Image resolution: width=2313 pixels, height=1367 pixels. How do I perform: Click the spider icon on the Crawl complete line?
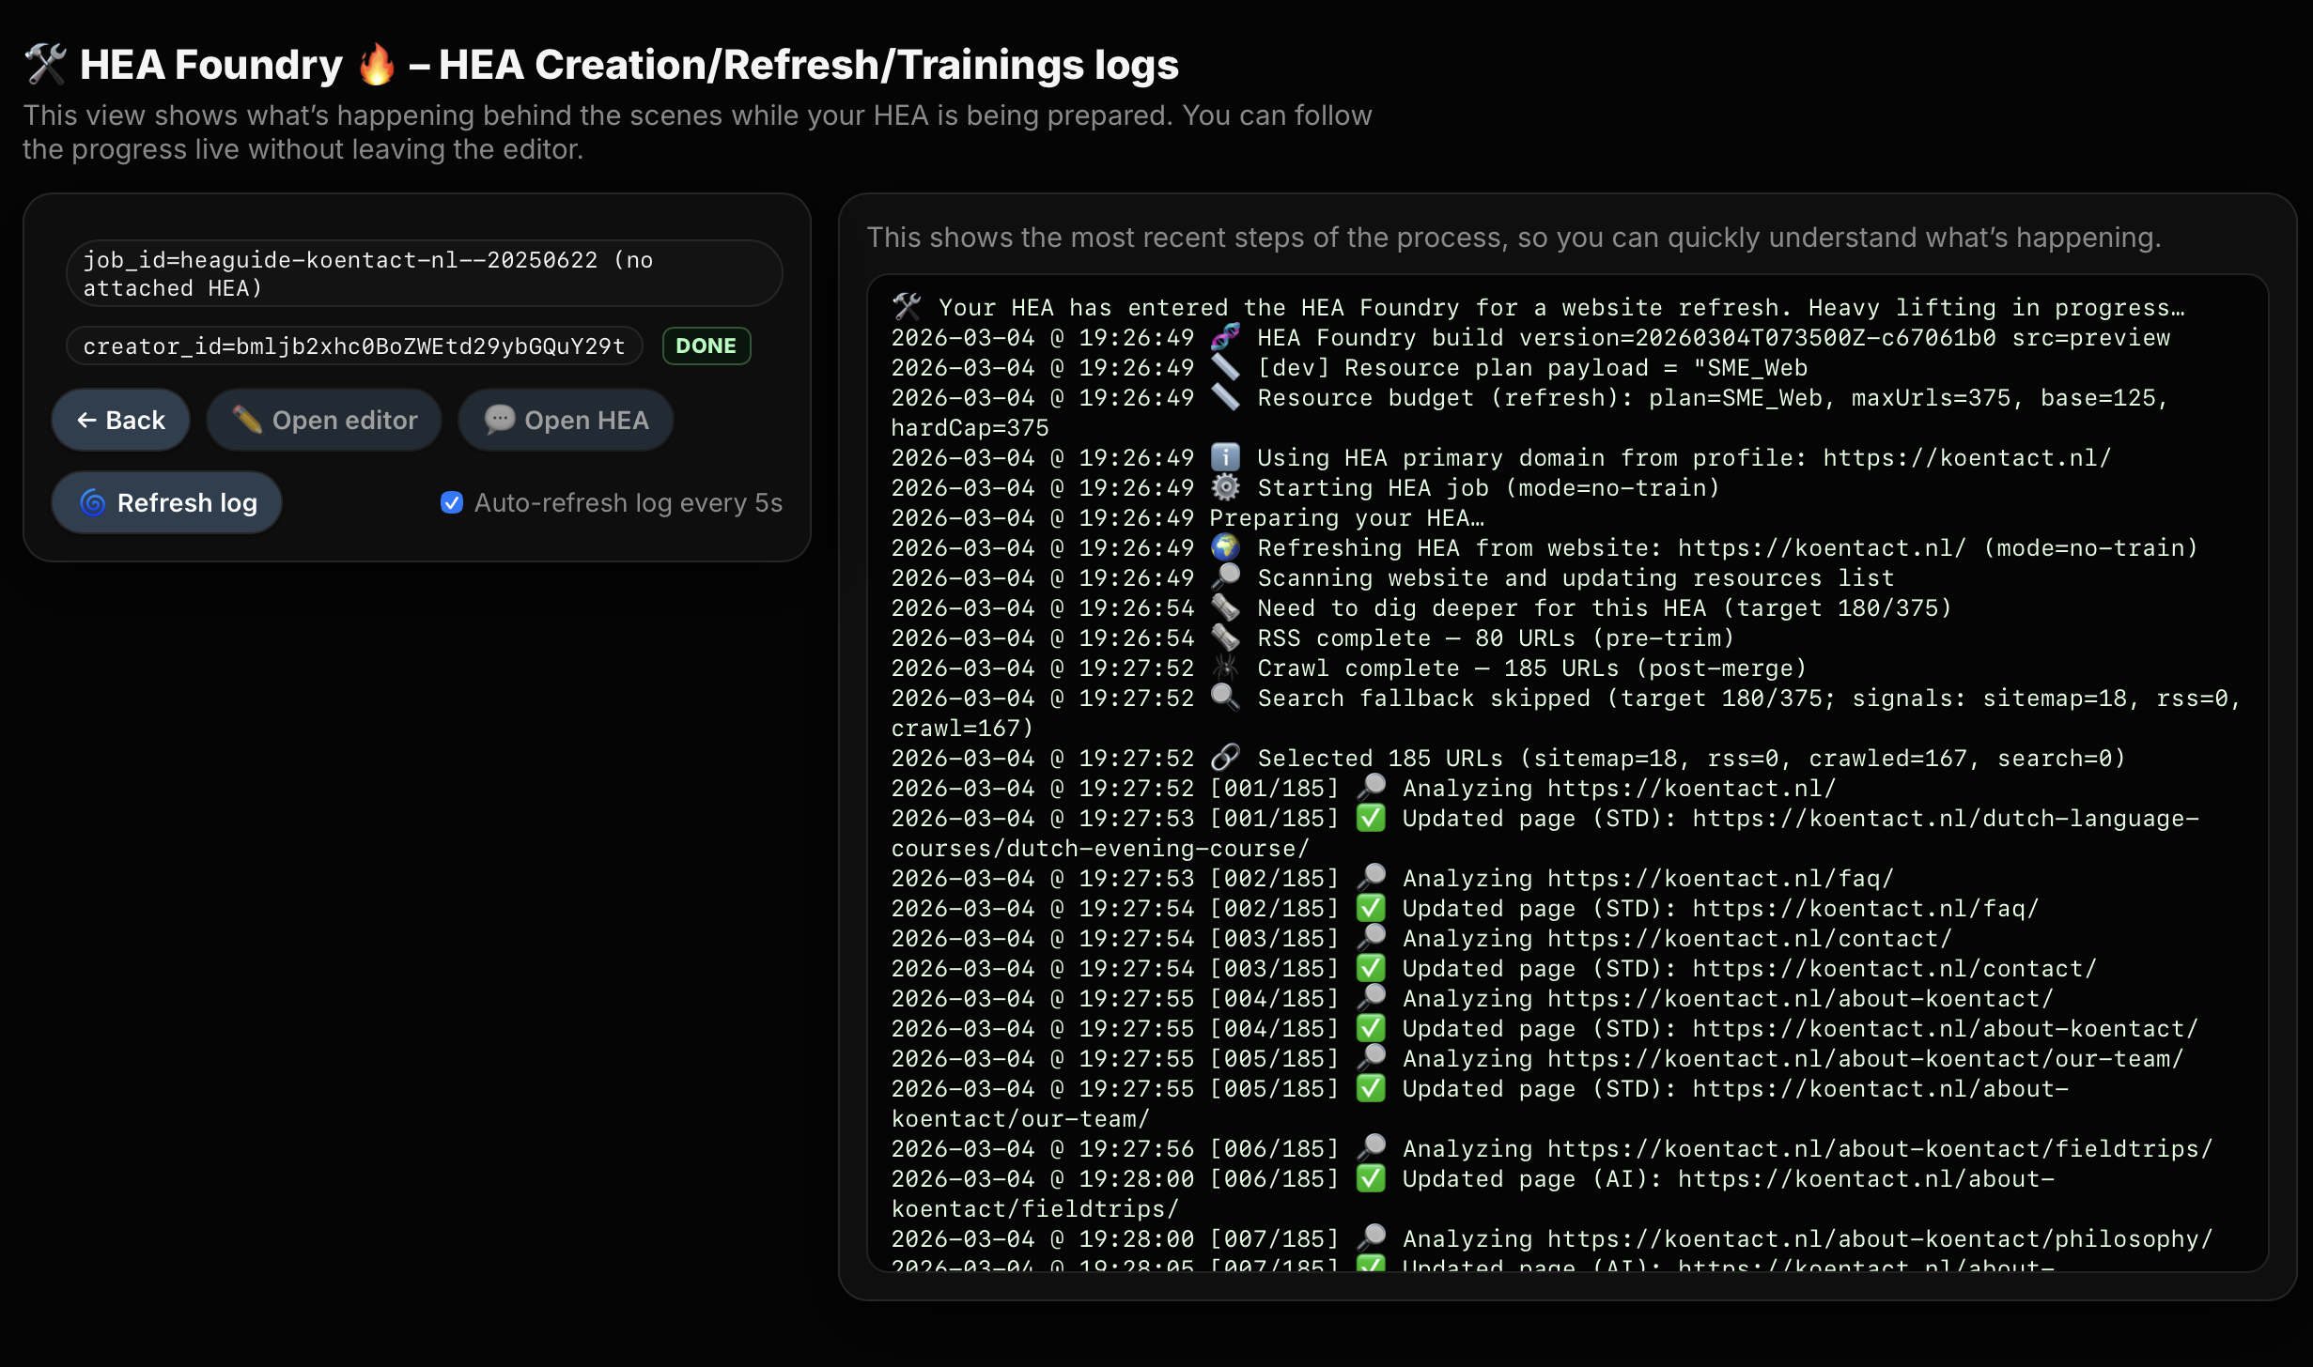click(1226, 668)
